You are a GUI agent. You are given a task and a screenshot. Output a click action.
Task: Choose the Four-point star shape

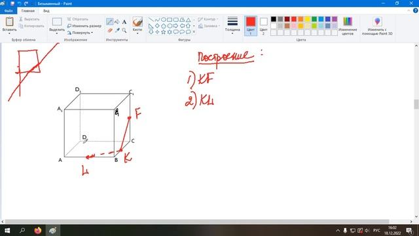(x=157, y=32)
